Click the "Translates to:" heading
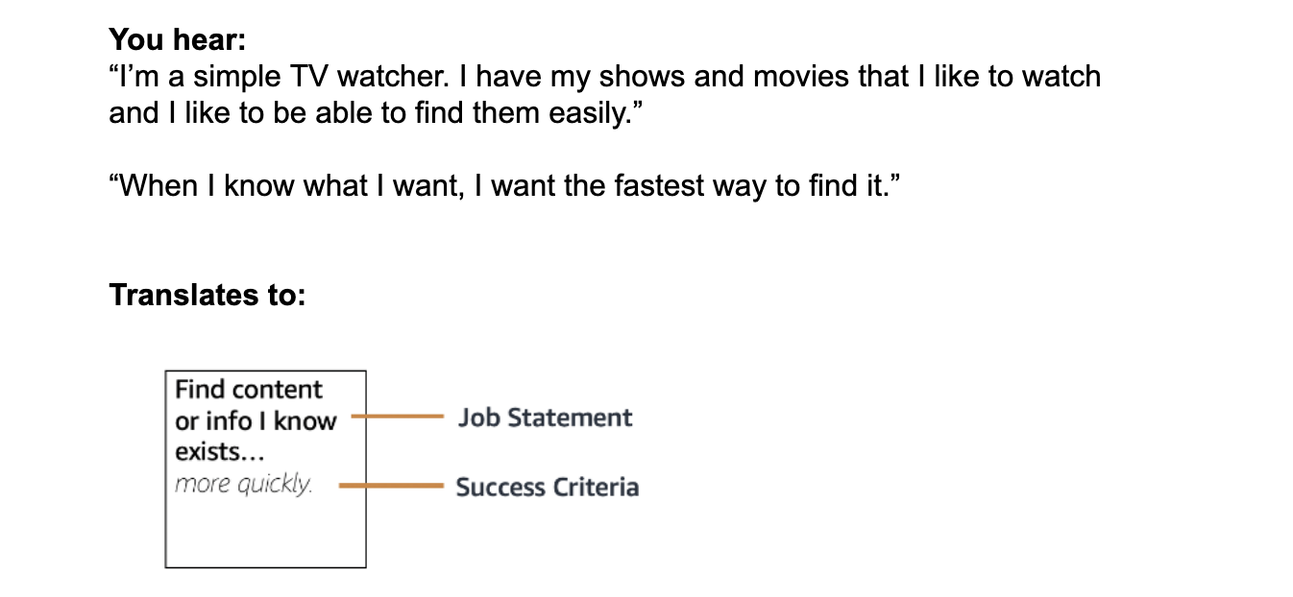 [x=207, y=295]
